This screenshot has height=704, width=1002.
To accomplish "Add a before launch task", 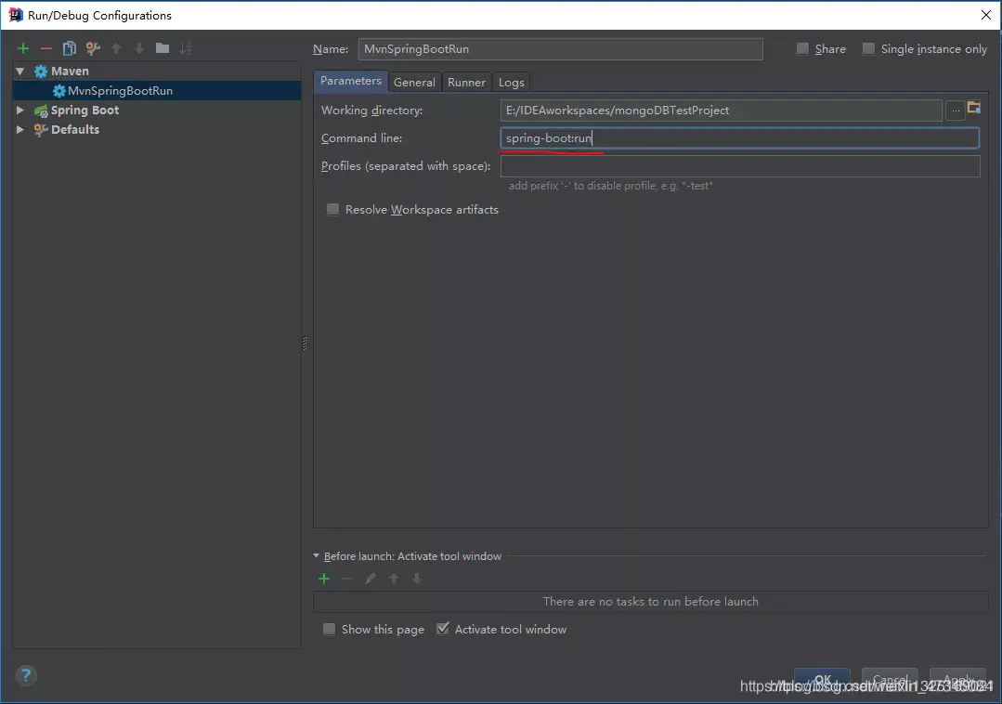I will tap(324, 579).
